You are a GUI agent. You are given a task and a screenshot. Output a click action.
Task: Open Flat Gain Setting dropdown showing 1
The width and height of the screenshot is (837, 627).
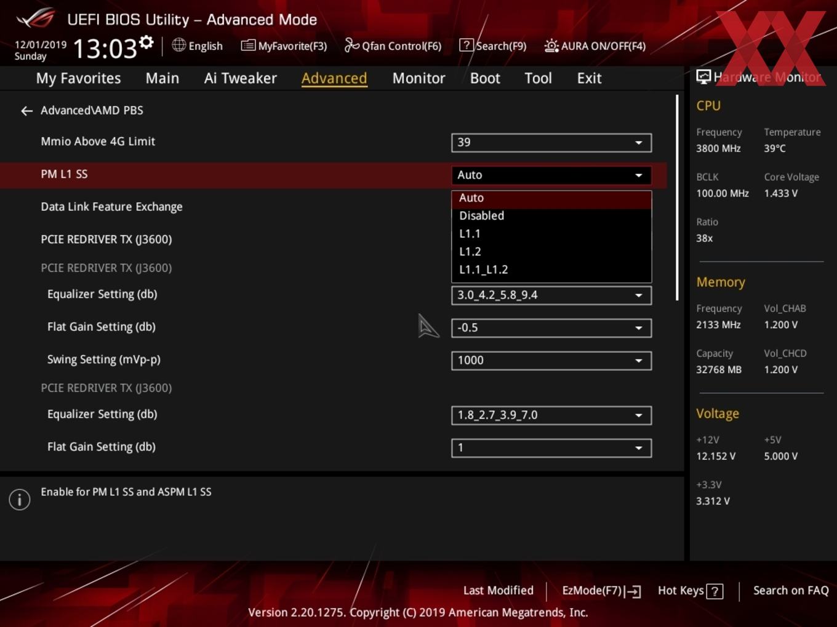(x=551, y=448)
